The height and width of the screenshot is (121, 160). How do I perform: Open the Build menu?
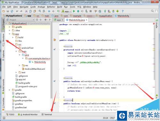tap(60, 7)
